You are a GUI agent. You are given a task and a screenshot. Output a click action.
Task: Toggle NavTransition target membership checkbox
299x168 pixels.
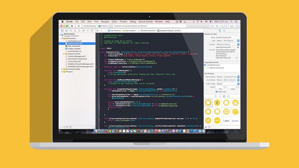coord(205,64)
